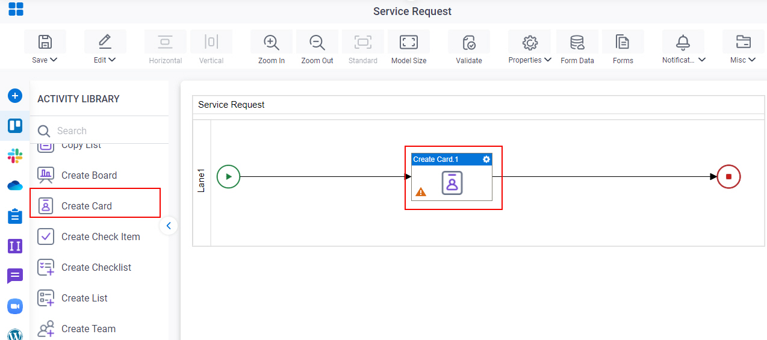Expand the Edit dropdown menu
This screenshot has height=340, width=767.
(x=112, y=60)
